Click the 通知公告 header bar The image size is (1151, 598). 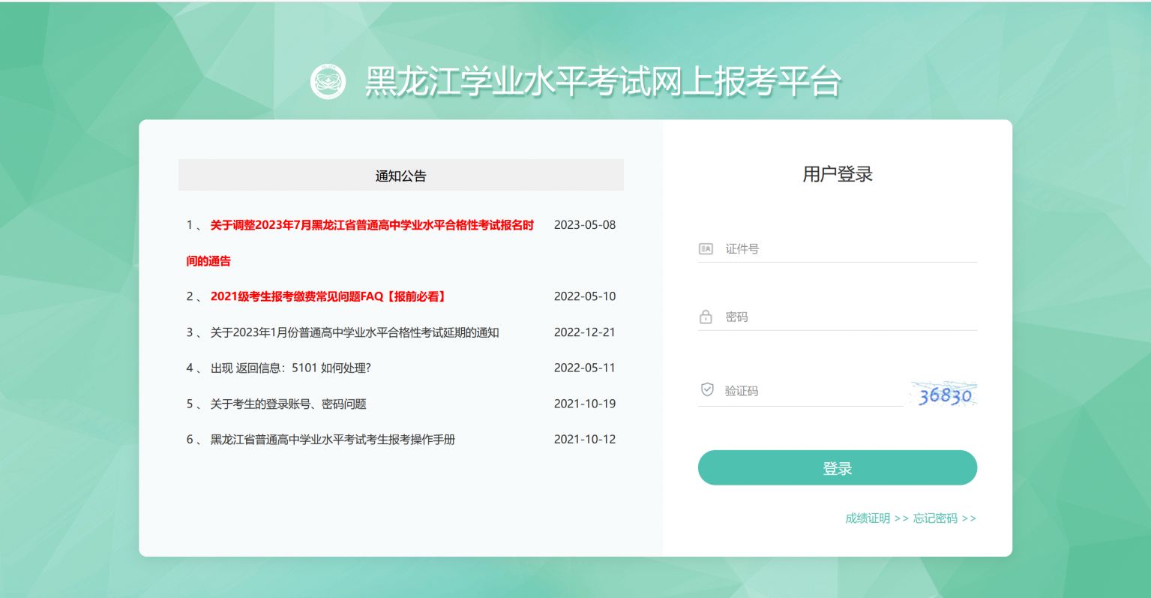pyautogui.click(x=400, y=176)
